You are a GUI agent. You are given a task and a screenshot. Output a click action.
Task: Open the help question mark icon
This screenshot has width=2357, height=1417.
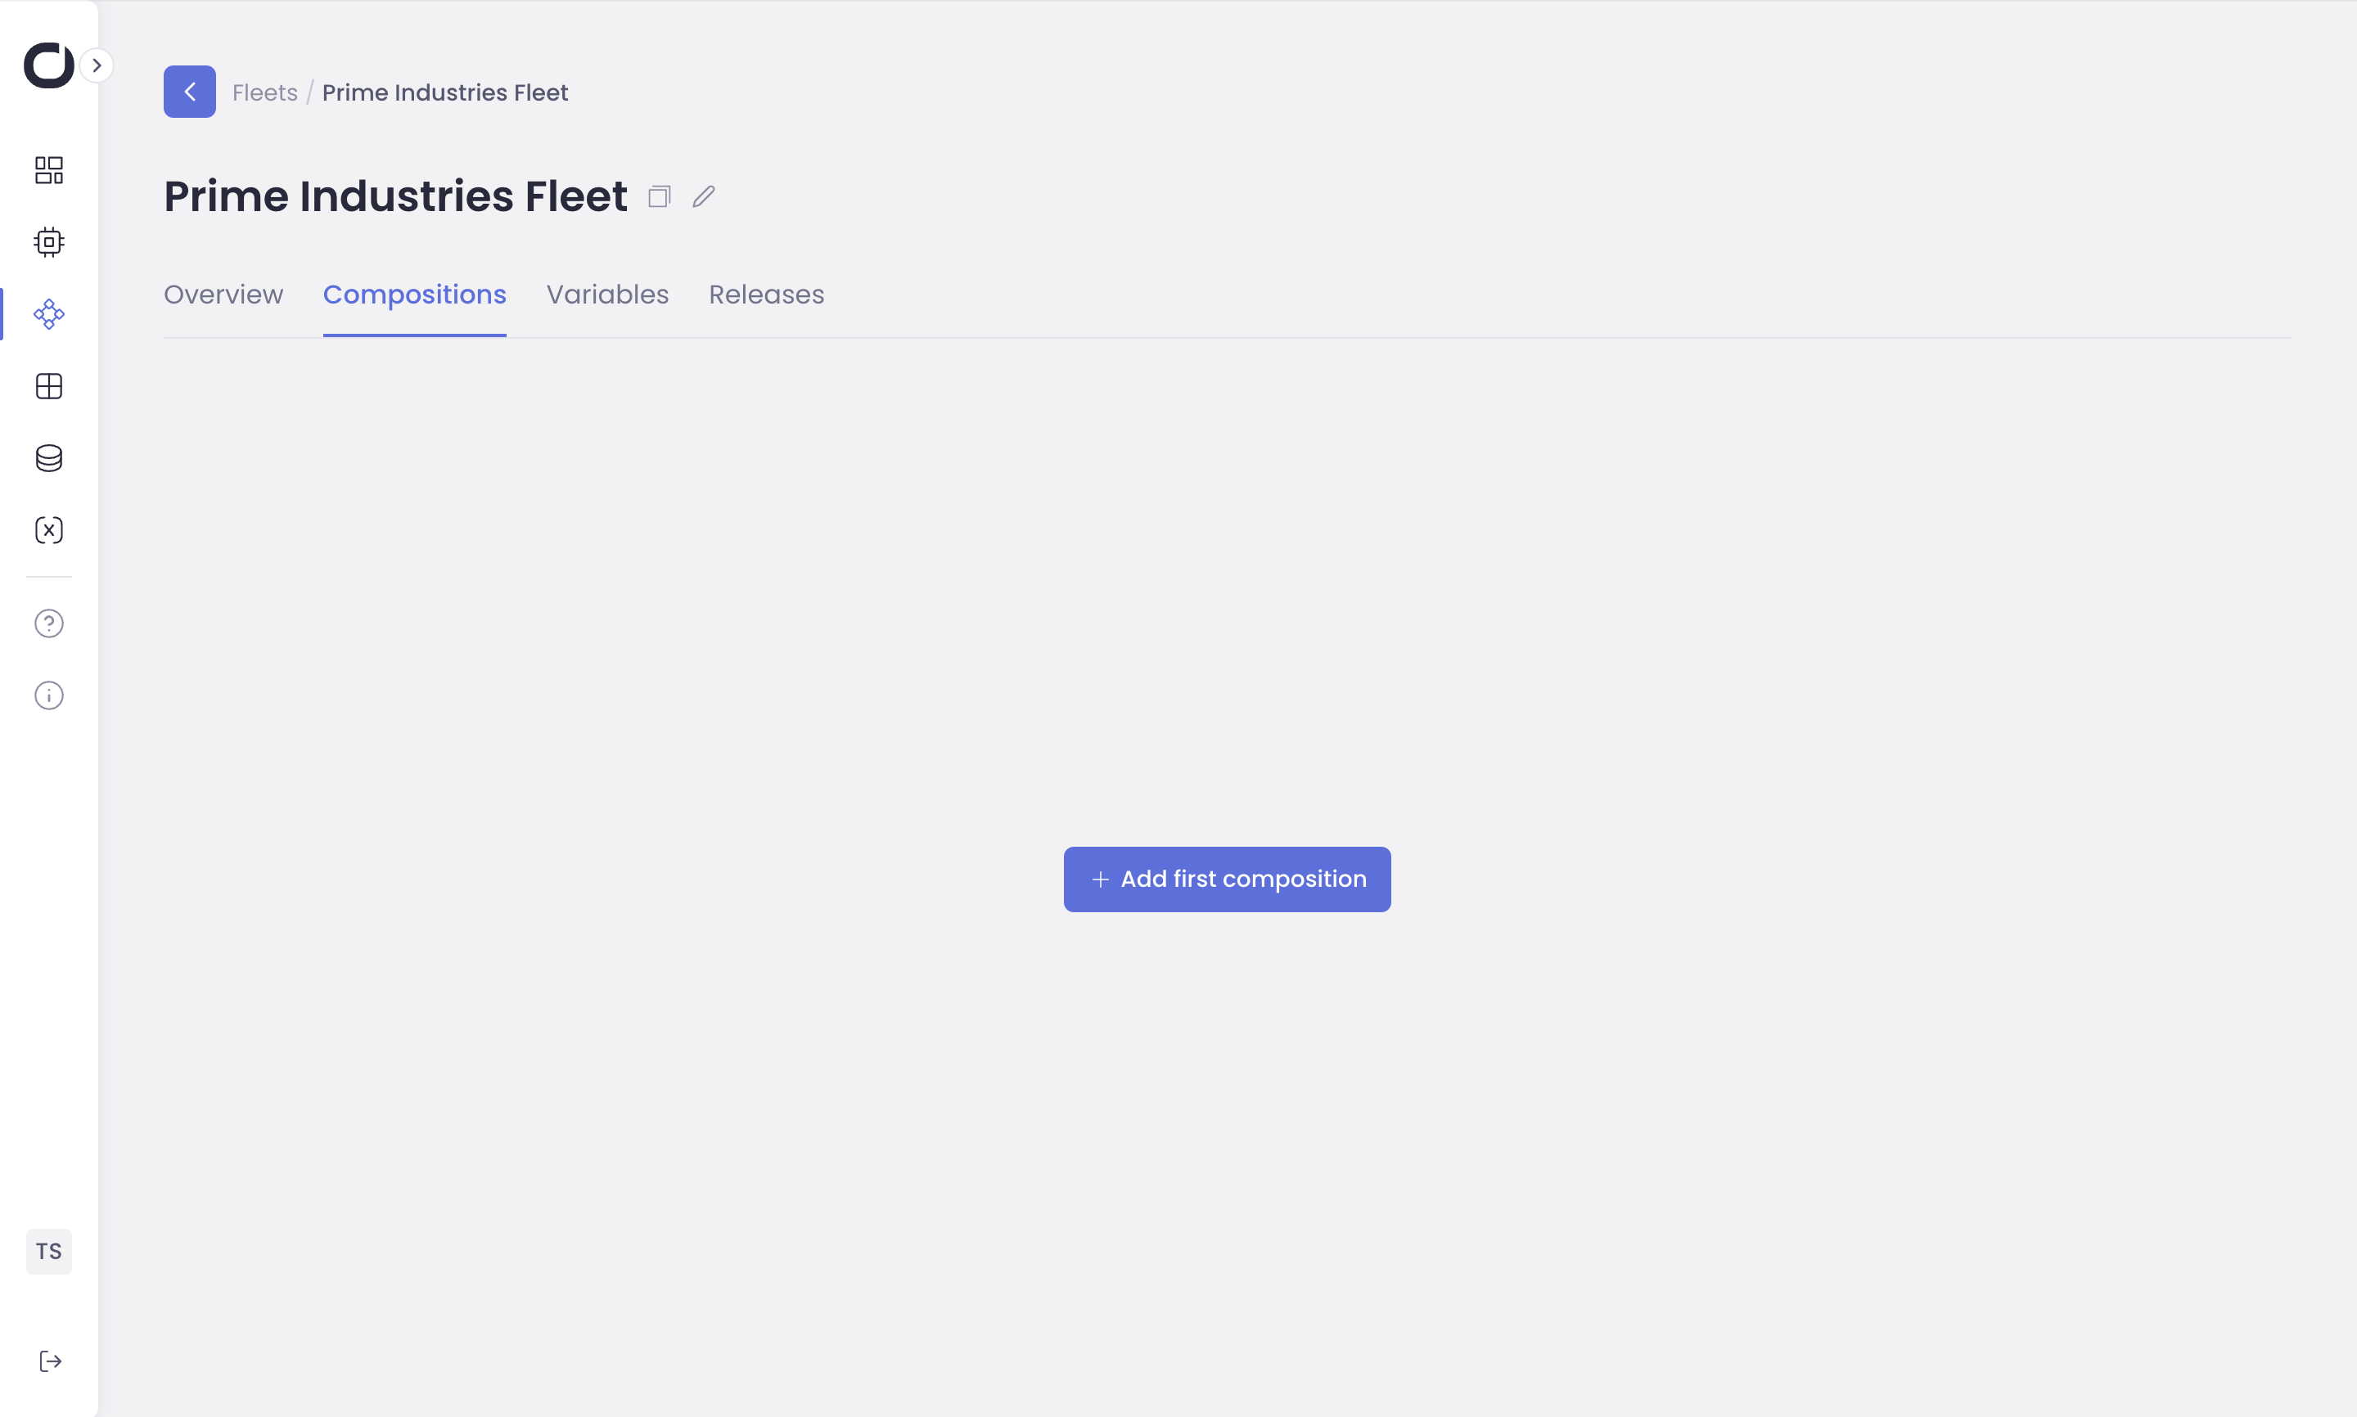49,623
